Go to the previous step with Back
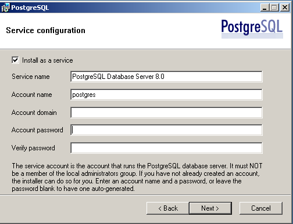Image resolution: width=293 pixels, height=224 pixels. [x=167, y=208]
